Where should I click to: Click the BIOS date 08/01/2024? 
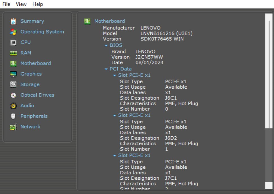150,63
